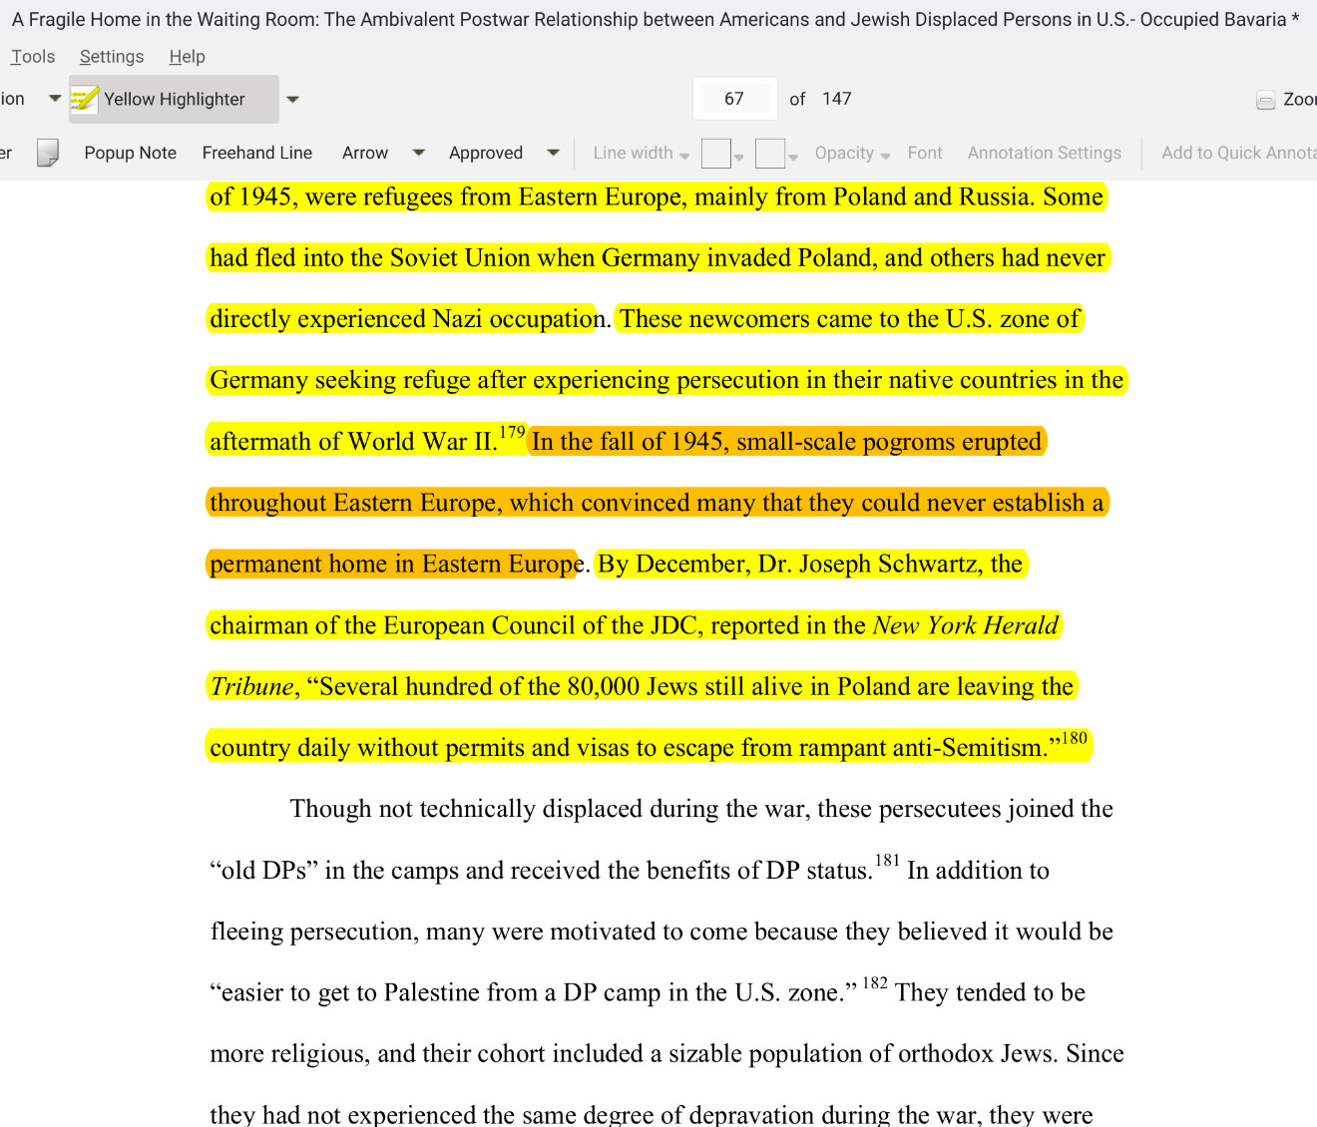Open the Settings menu
The height and width of the screenshot is (1127, 1317).
112,57
